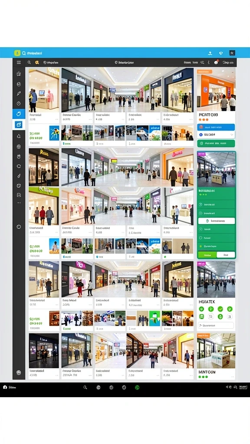This screenshot has width=250, height=444.
Task: Select the centered tab label in dark toolbar
Action: click(x=124, y=62)
